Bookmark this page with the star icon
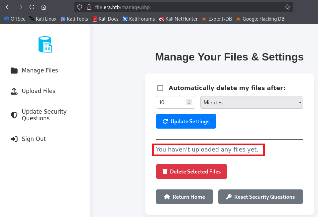This screenshot has height=217, width=318. point(287,7)
